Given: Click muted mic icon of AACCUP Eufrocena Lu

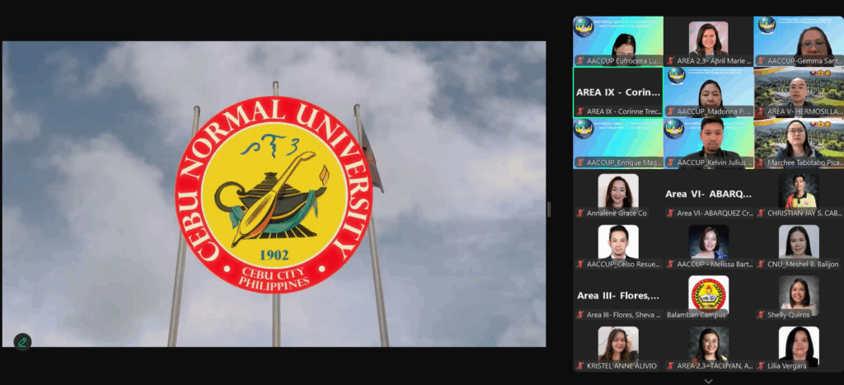Looking at the screenshot, I should pyautogui.click(x=580, y=61).
